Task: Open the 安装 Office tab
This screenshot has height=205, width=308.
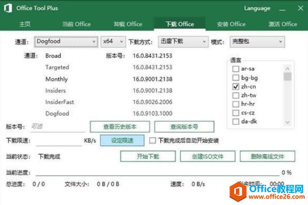Action: (231, 24)
